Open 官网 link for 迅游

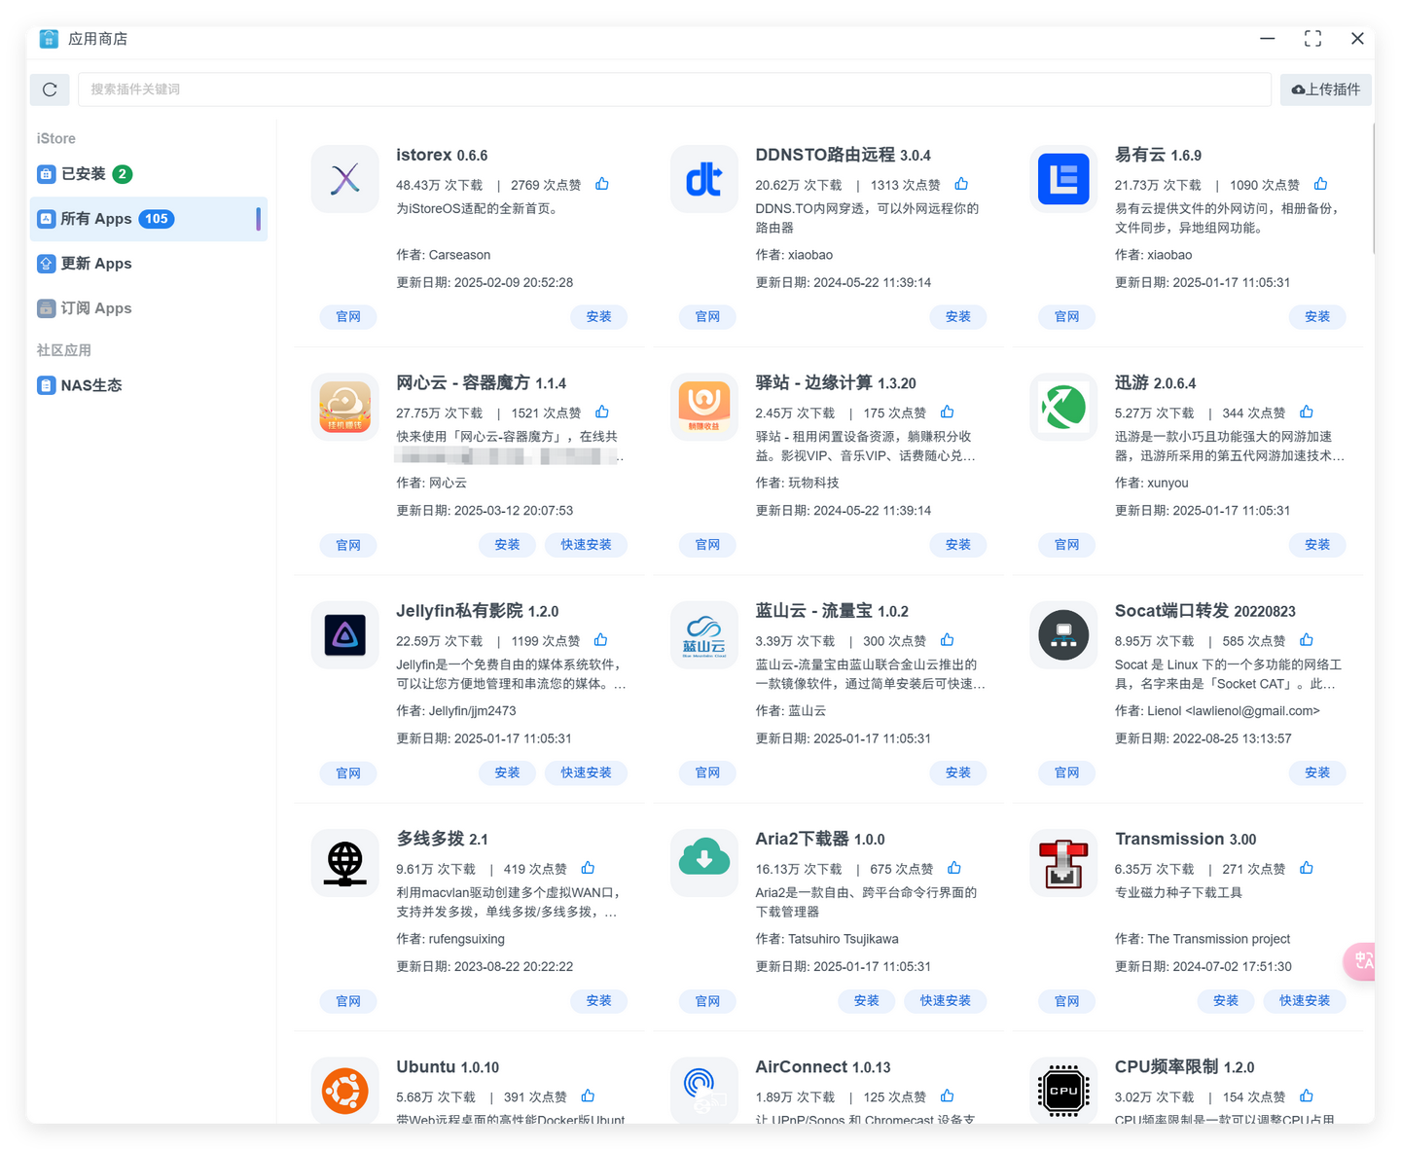click(1067, 545)
